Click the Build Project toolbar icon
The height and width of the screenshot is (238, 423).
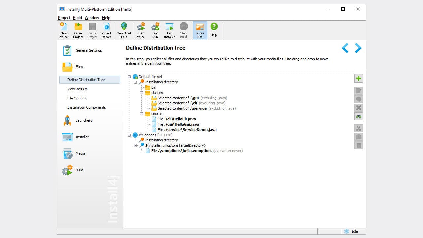pyautogui.click(x=140, y=30)
